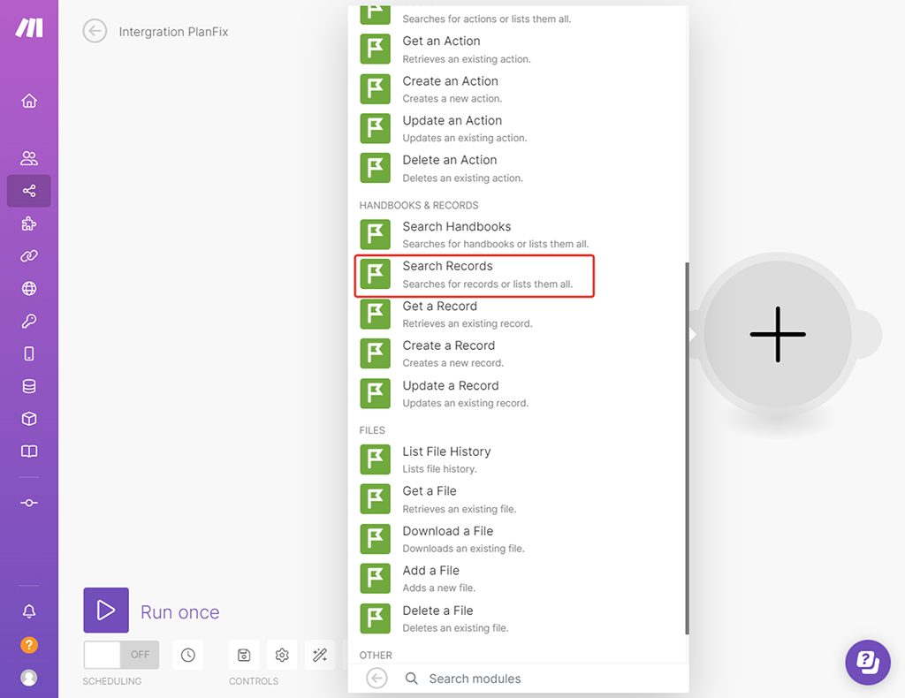Viewport: 905px width, 698px height.
Task: Select the Search Handbooks module
Action: point(518,235)
